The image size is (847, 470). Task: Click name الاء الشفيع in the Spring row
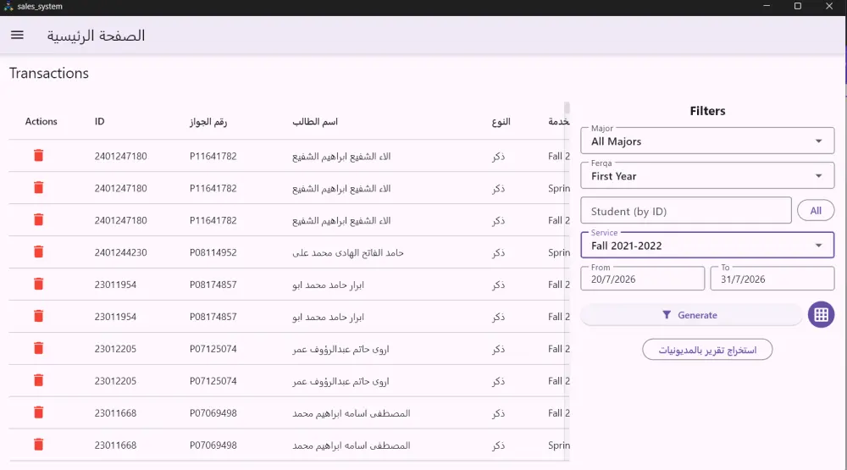tap(341, 188)
